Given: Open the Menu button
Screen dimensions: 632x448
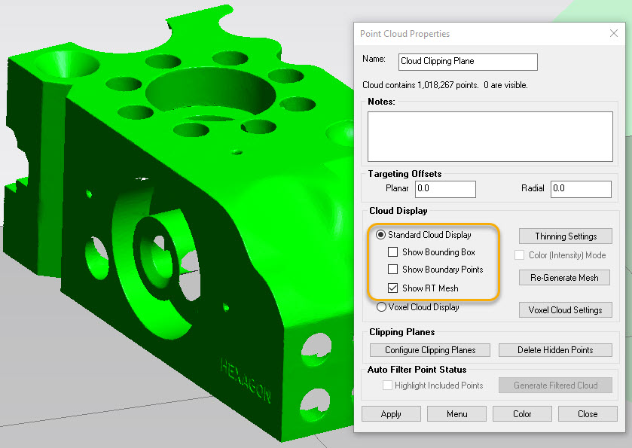Looking at the screenshot, I should coord(456,414).
